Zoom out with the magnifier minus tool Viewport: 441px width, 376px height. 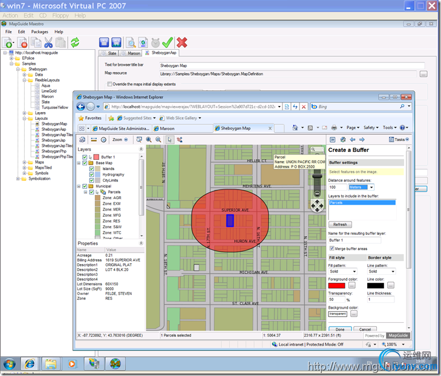pos(158,139)
